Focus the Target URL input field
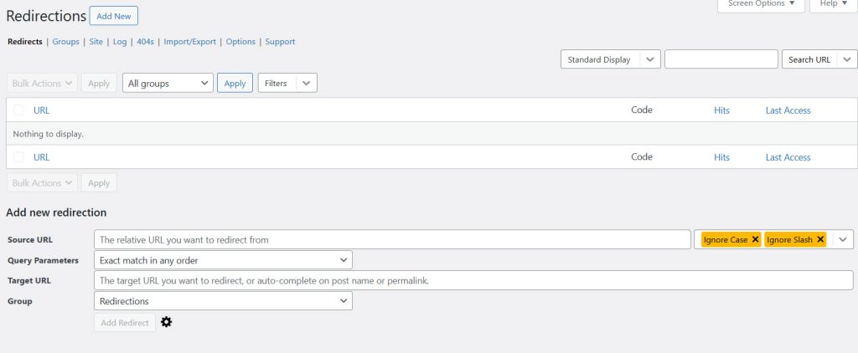This screenshot has height=353, width=858. point(473,280)
